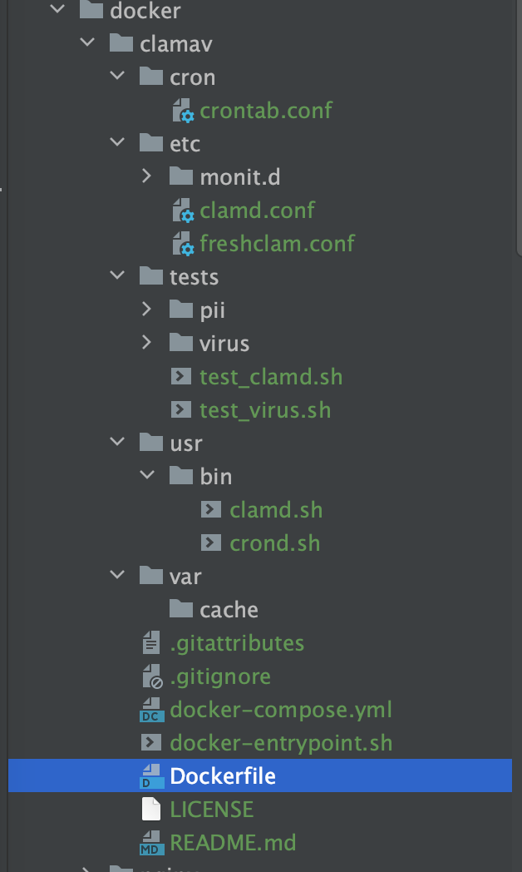
Task: Expand the pii folder
Action: click(x=147, y=310)
